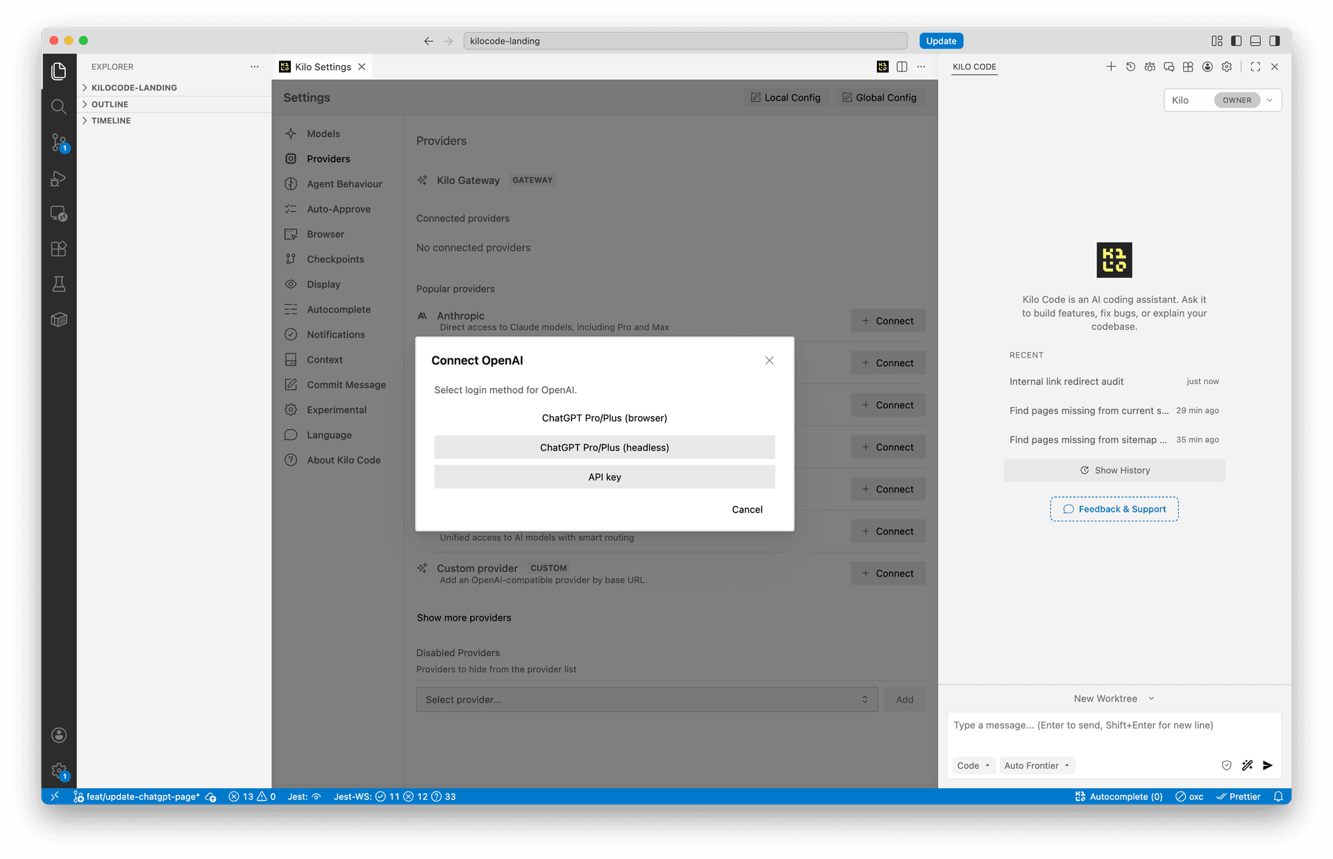The image size is (1333, 859).
Task: Choose API key login method
Action: click(x=604, y=477)
